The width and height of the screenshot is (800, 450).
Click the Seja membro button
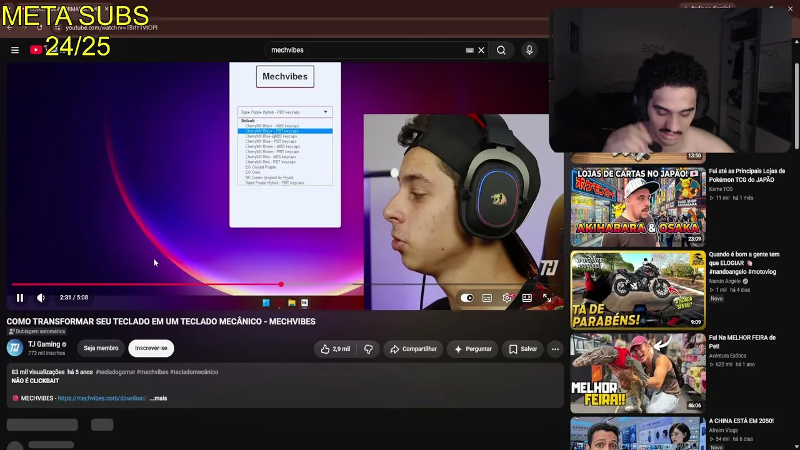click(101, 348)
